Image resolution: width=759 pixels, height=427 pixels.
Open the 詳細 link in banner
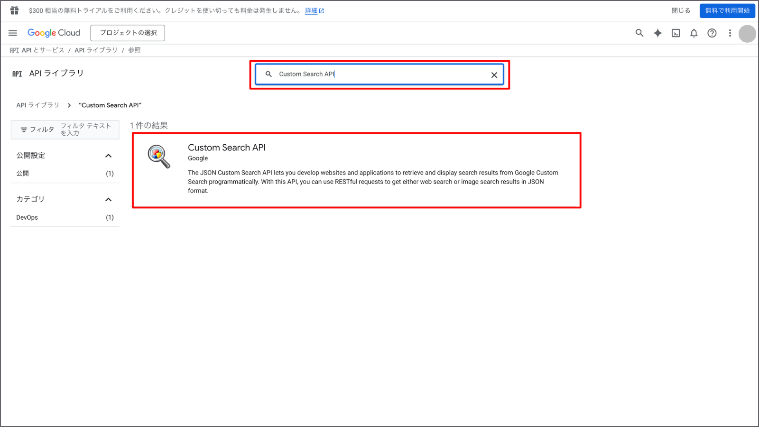(x=315, y=10)
